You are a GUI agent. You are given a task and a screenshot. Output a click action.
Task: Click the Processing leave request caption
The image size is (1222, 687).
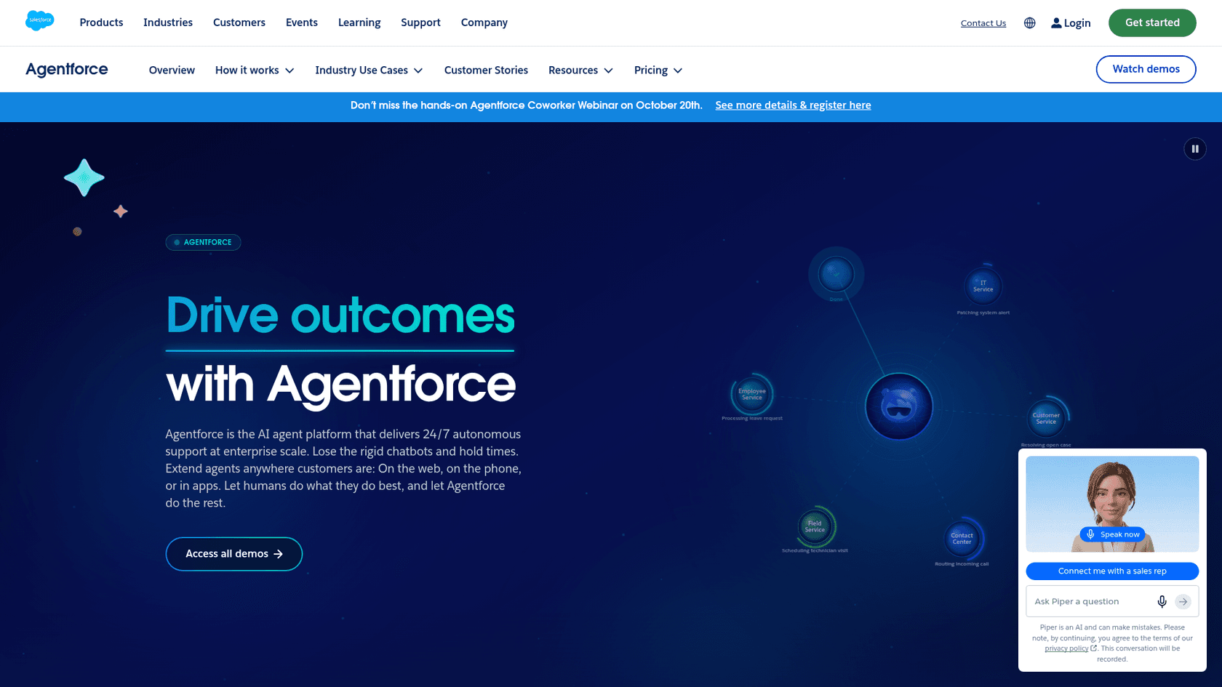pos(752,419)
